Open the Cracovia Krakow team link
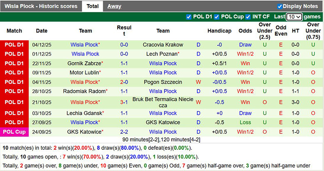 pos(163,45)
